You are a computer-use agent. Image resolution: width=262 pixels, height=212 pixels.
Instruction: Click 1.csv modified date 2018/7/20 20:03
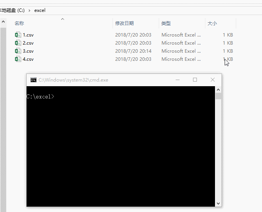pos(133,35)
